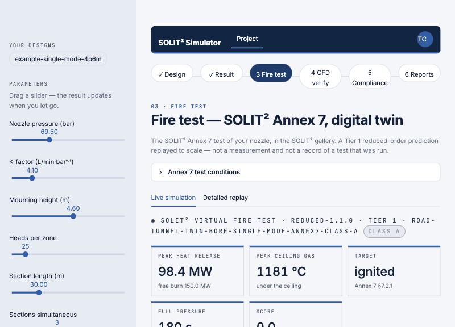
Task: Select the 3 Fire test step
Action: click(x=271, y=74)
